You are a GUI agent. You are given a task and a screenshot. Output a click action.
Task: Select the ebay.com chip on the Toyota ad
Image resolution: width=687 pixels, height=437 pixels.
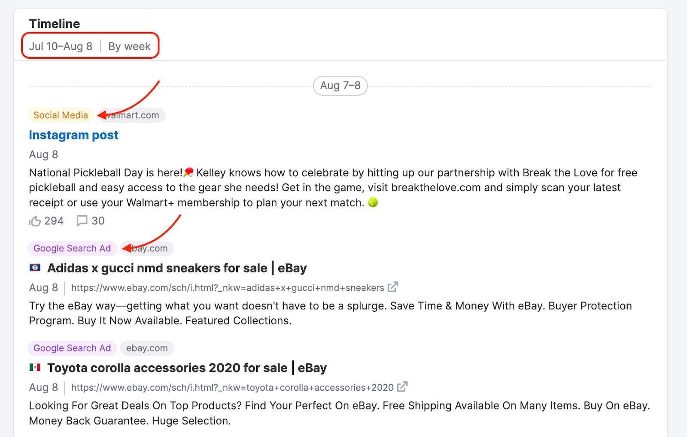pyautogui.click(x=147, y=348)
